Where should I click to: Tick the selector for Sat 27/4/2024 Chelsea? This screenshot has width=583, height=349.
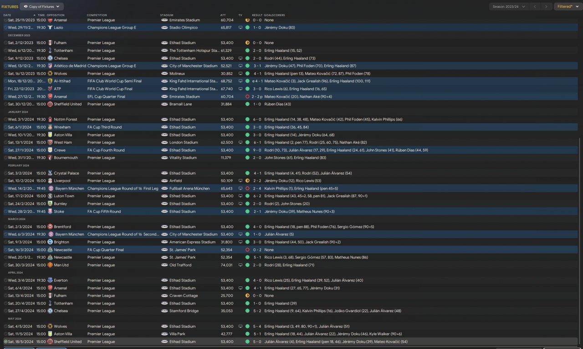5,311
